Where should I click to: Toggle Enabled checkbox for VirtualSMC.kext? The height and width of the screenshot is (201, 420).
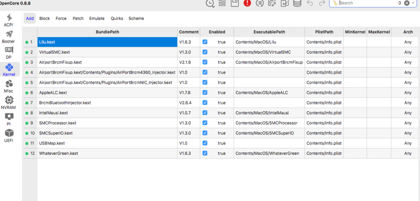(205, 52)
